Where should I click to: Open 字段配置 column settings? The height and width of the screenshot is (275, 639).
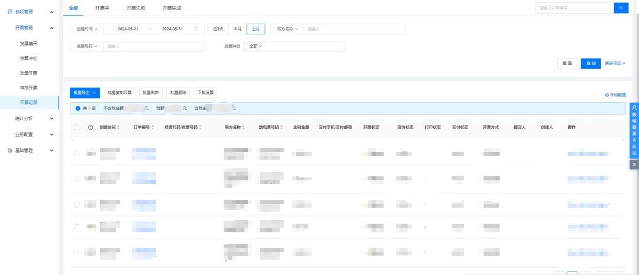[x=615, y=95]
